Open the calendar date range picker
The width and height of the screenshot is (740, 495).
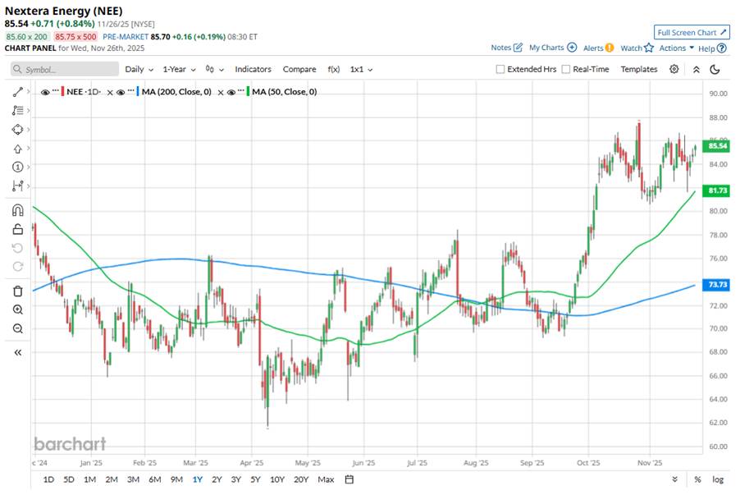point(349,479)
